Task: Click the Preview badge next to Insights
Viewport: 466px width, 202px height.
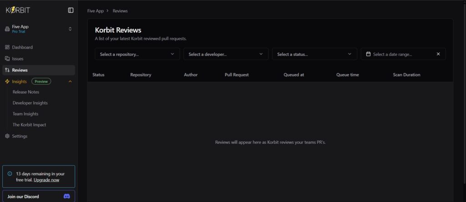Action: pos(41,81)
